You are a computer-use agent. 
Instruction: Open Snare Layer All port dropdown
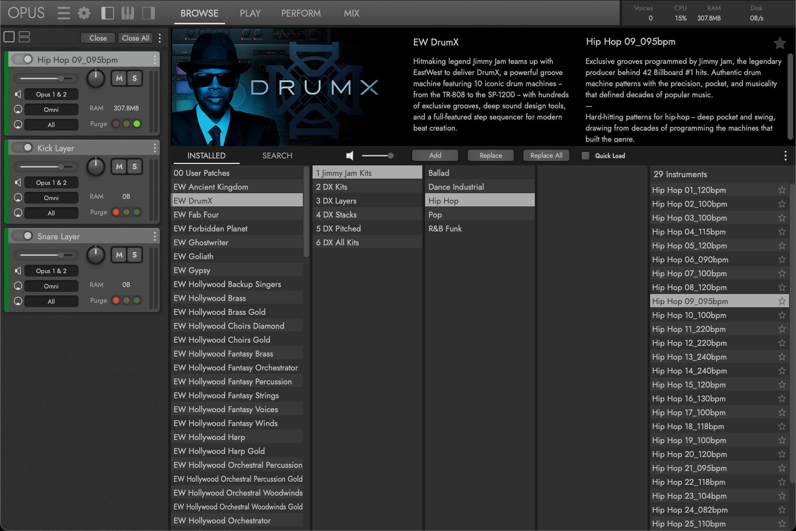coord(51,301)
